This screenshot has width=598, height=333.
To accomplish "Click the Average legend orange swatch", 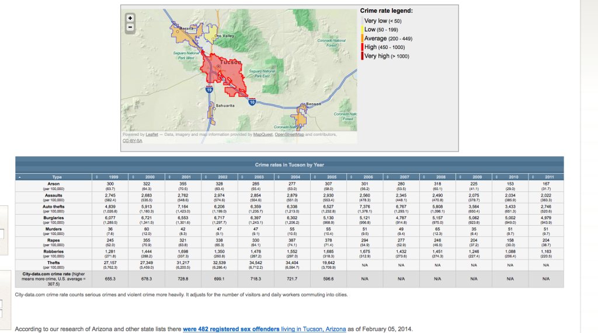I will click(x=362, y=38).
